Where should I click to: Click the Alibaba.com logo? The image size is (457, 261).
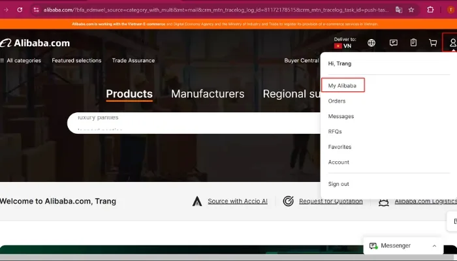tap(35, 43)
